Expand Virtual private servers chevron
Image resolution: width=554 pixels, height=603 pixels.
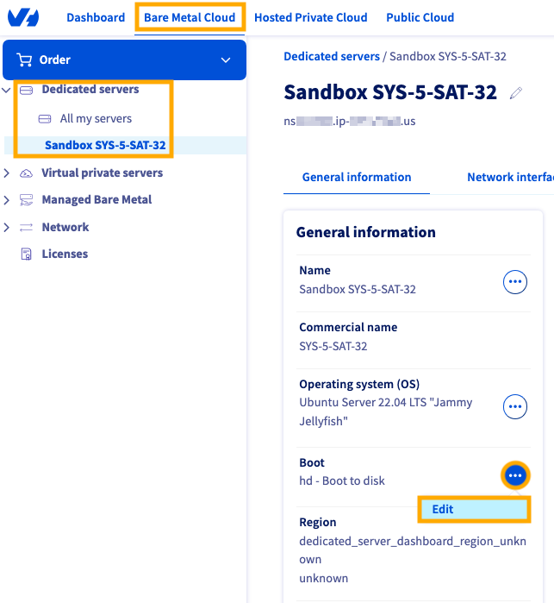6,173
